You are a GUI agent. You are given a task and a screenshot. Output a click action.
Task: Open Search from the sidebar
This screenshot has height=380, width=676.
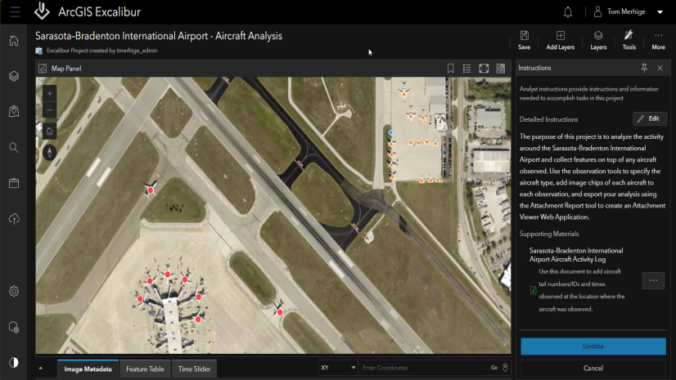click(x=14, y=148)
